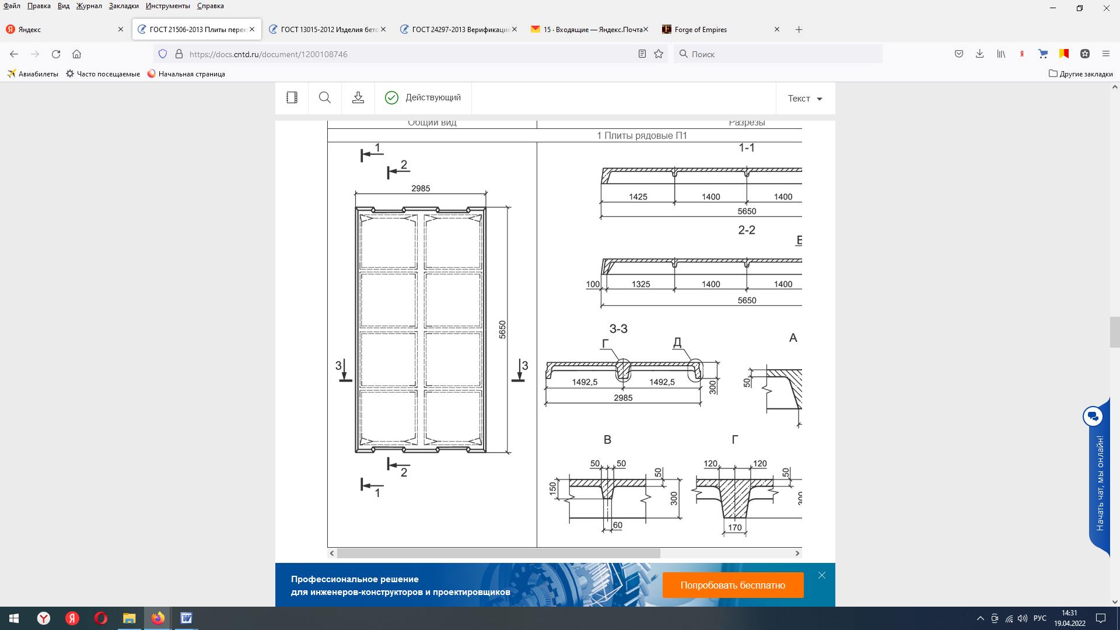Click the table scrollbar left arrow
This screenshot has width=1120, height=630.
[x=332, y=553]
